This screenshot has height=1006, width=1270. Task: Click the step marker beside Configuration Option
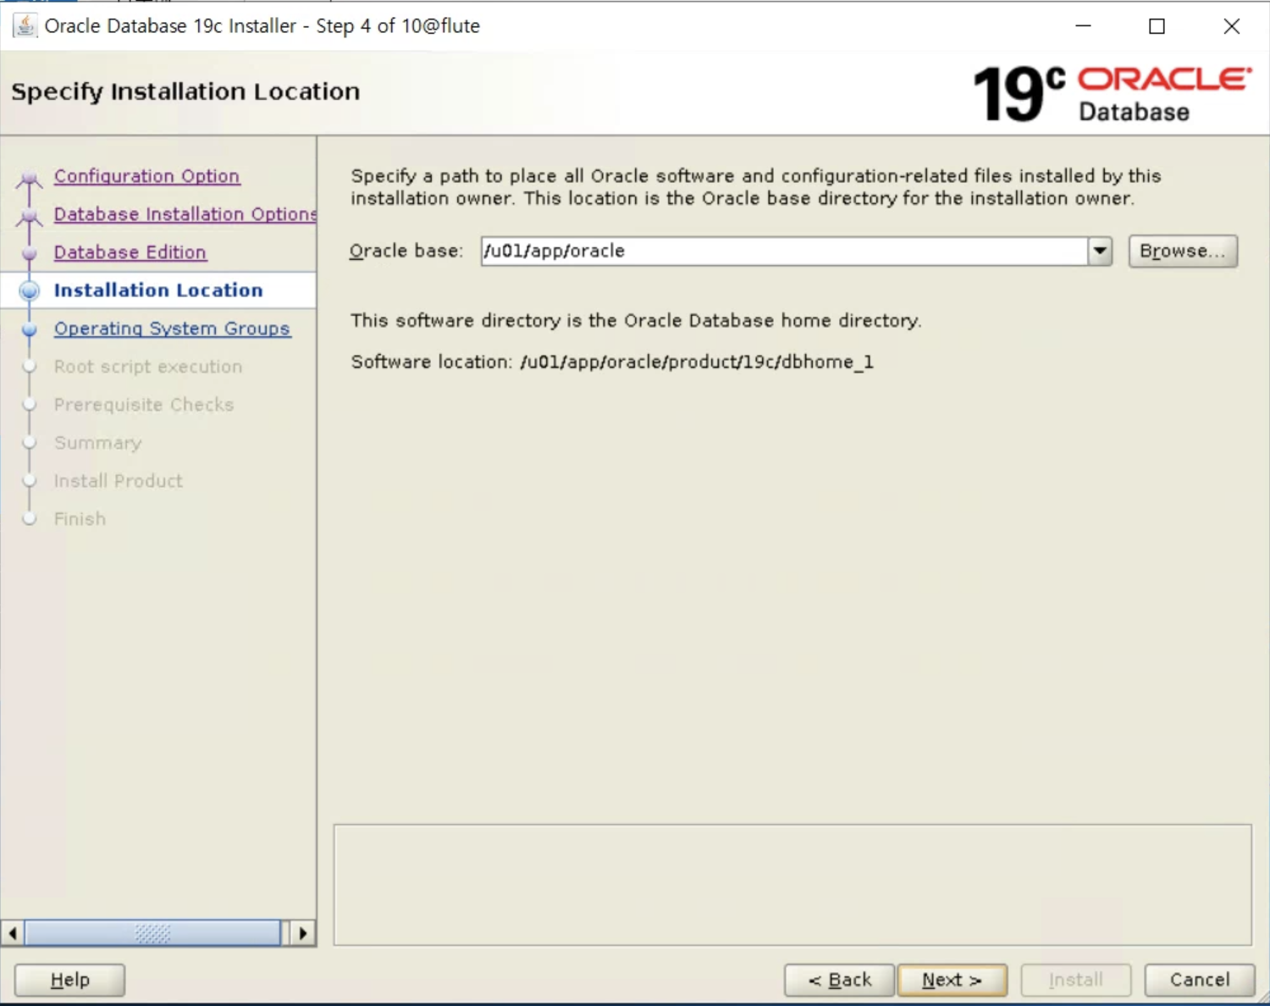[30, 178]
